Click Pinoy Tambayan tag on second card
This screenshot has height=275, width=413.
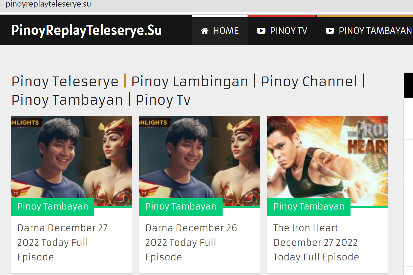(x=181, y=207)
